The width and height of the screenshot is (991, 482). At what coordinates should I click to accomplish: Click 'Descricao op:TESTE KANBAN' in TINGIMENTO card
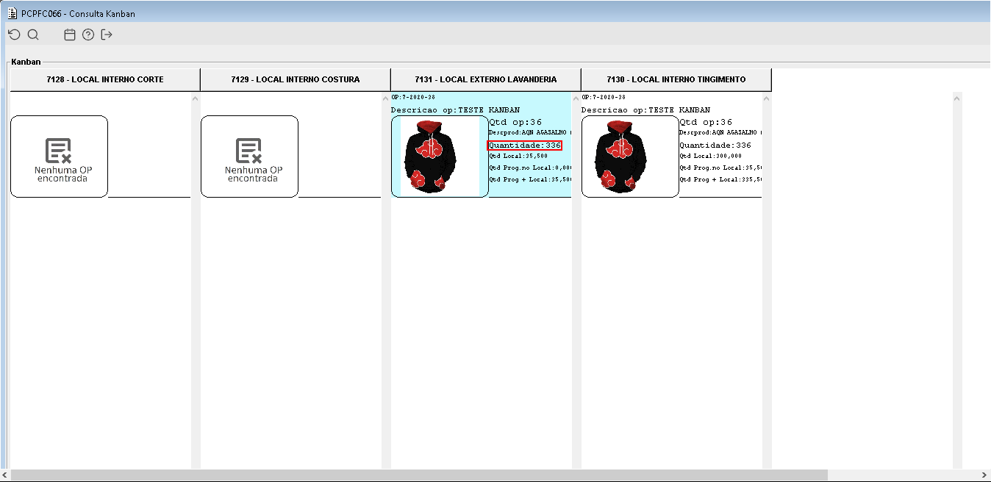coord(645,110)
